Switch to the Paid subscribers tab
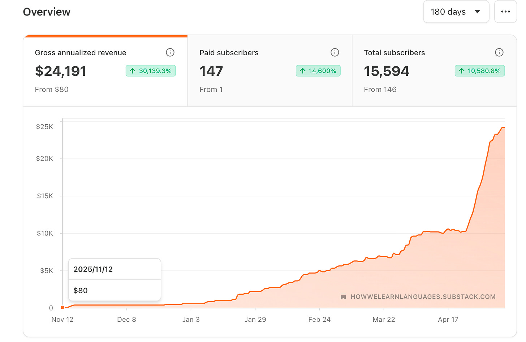 coord(270,71)
